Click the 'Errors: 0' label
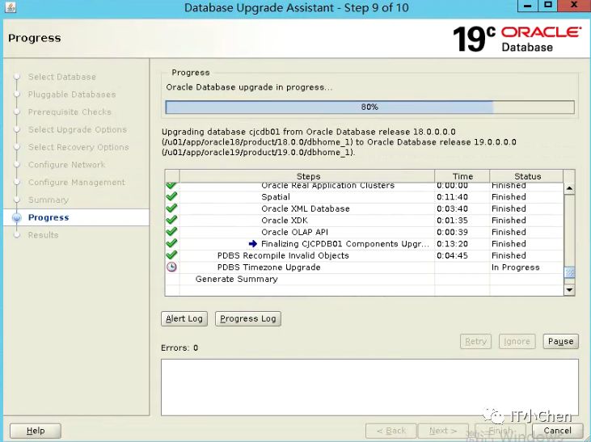Viewport: 591px width, 442px height. click(x=179, y=347)
